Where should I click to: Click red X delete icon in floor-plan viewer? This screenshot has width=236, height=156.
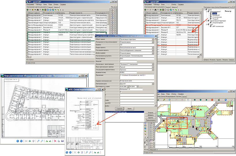click(55, 141)
